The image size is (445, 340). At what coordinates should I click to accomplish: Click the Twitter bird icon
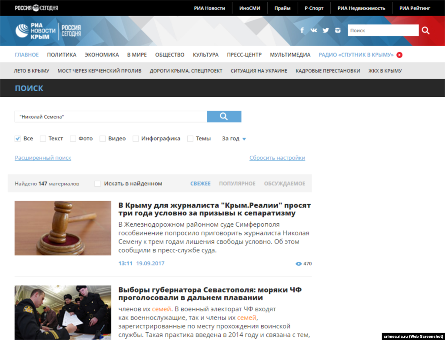[x=325, y=30]
